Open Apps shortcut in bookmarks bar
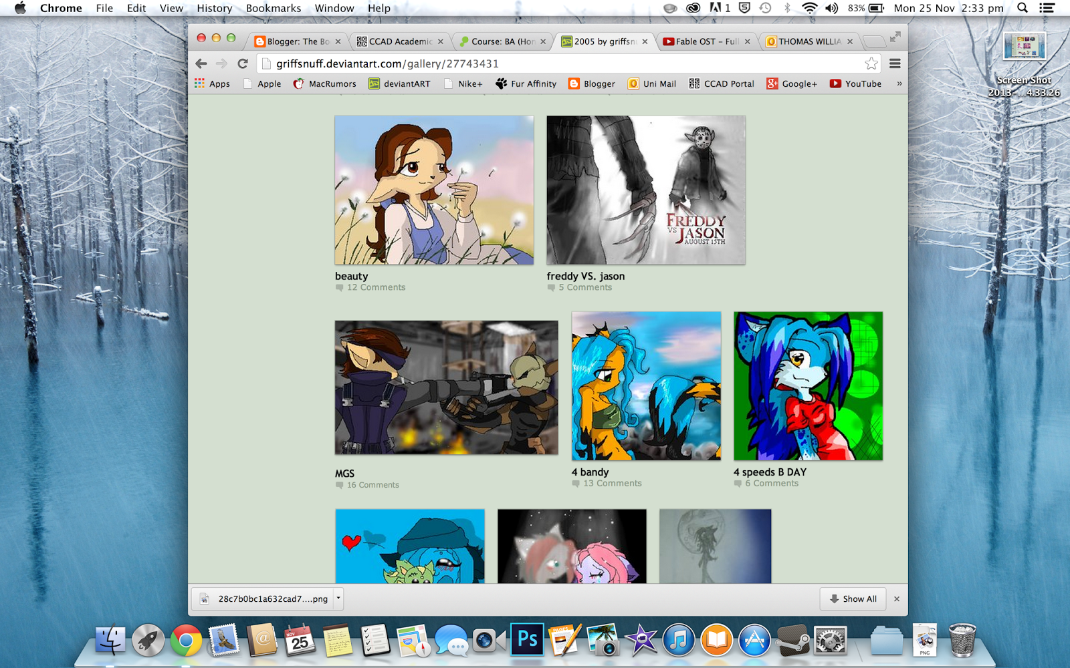 212,83
